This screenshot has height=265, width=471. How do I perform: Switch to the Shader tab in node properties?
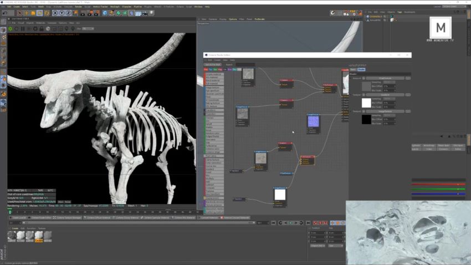(361, 69)
